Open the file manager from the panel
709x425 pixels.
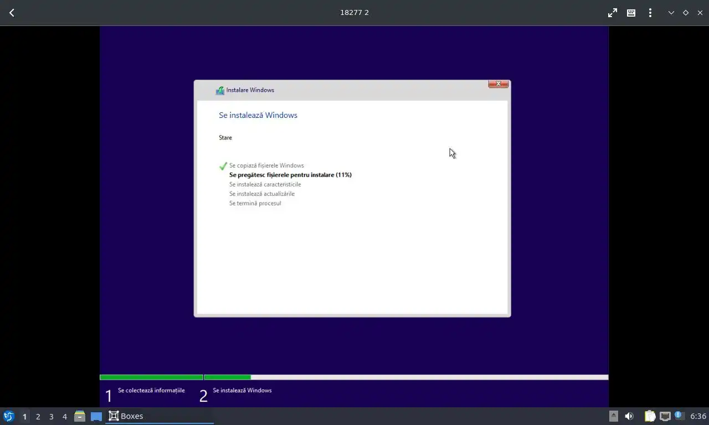80,416
